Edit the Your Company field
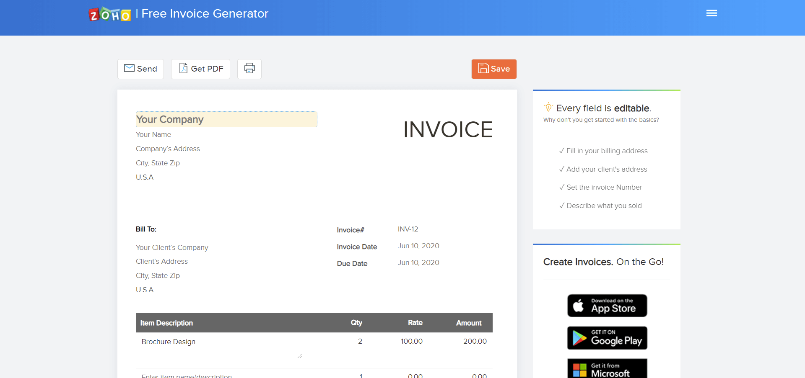Image resolution: width=805 pixels, height=378 pixels. 226,119
